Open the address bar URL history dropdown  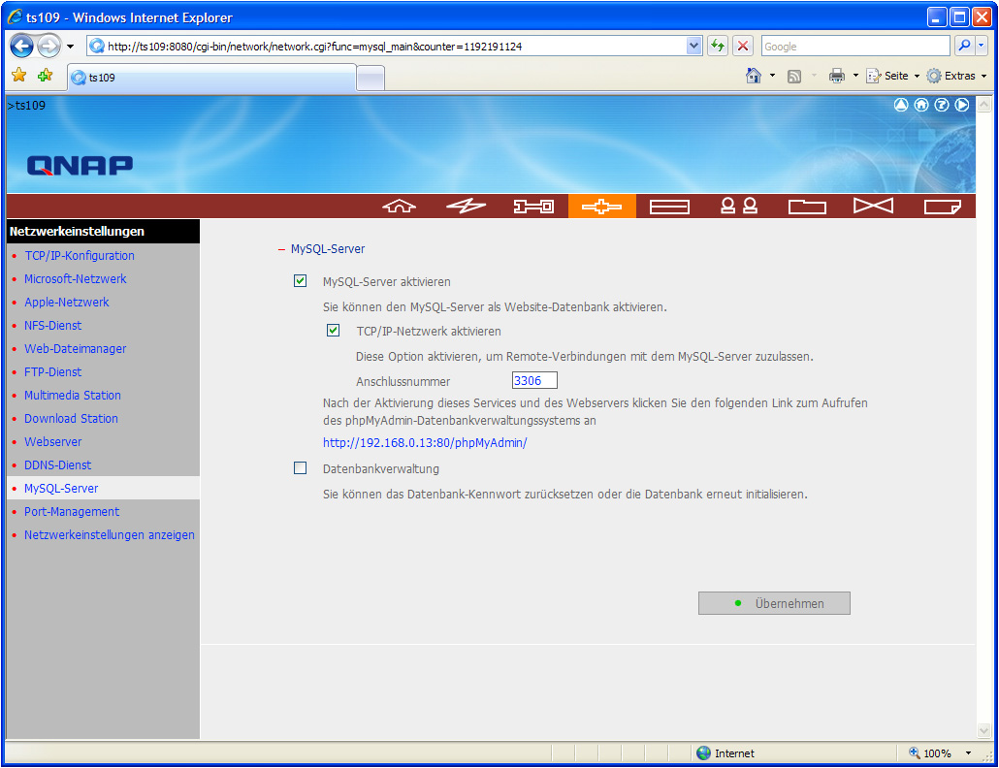pos(693,46)
